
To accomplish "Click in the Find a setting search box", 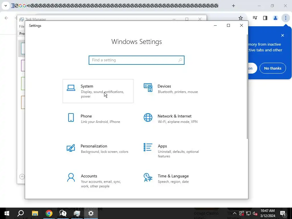I will coord(137,60).
